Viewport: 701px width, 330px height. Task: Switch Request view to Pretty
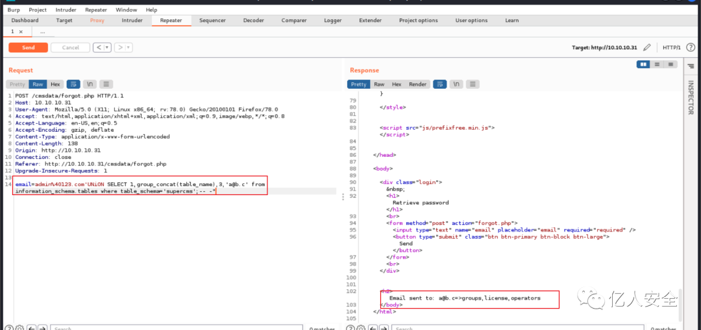18,84
